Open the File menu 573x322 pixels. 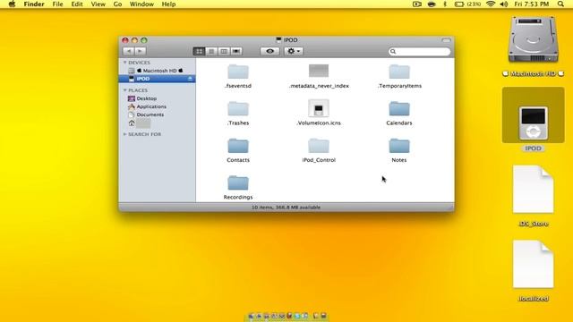click(57, 4)
